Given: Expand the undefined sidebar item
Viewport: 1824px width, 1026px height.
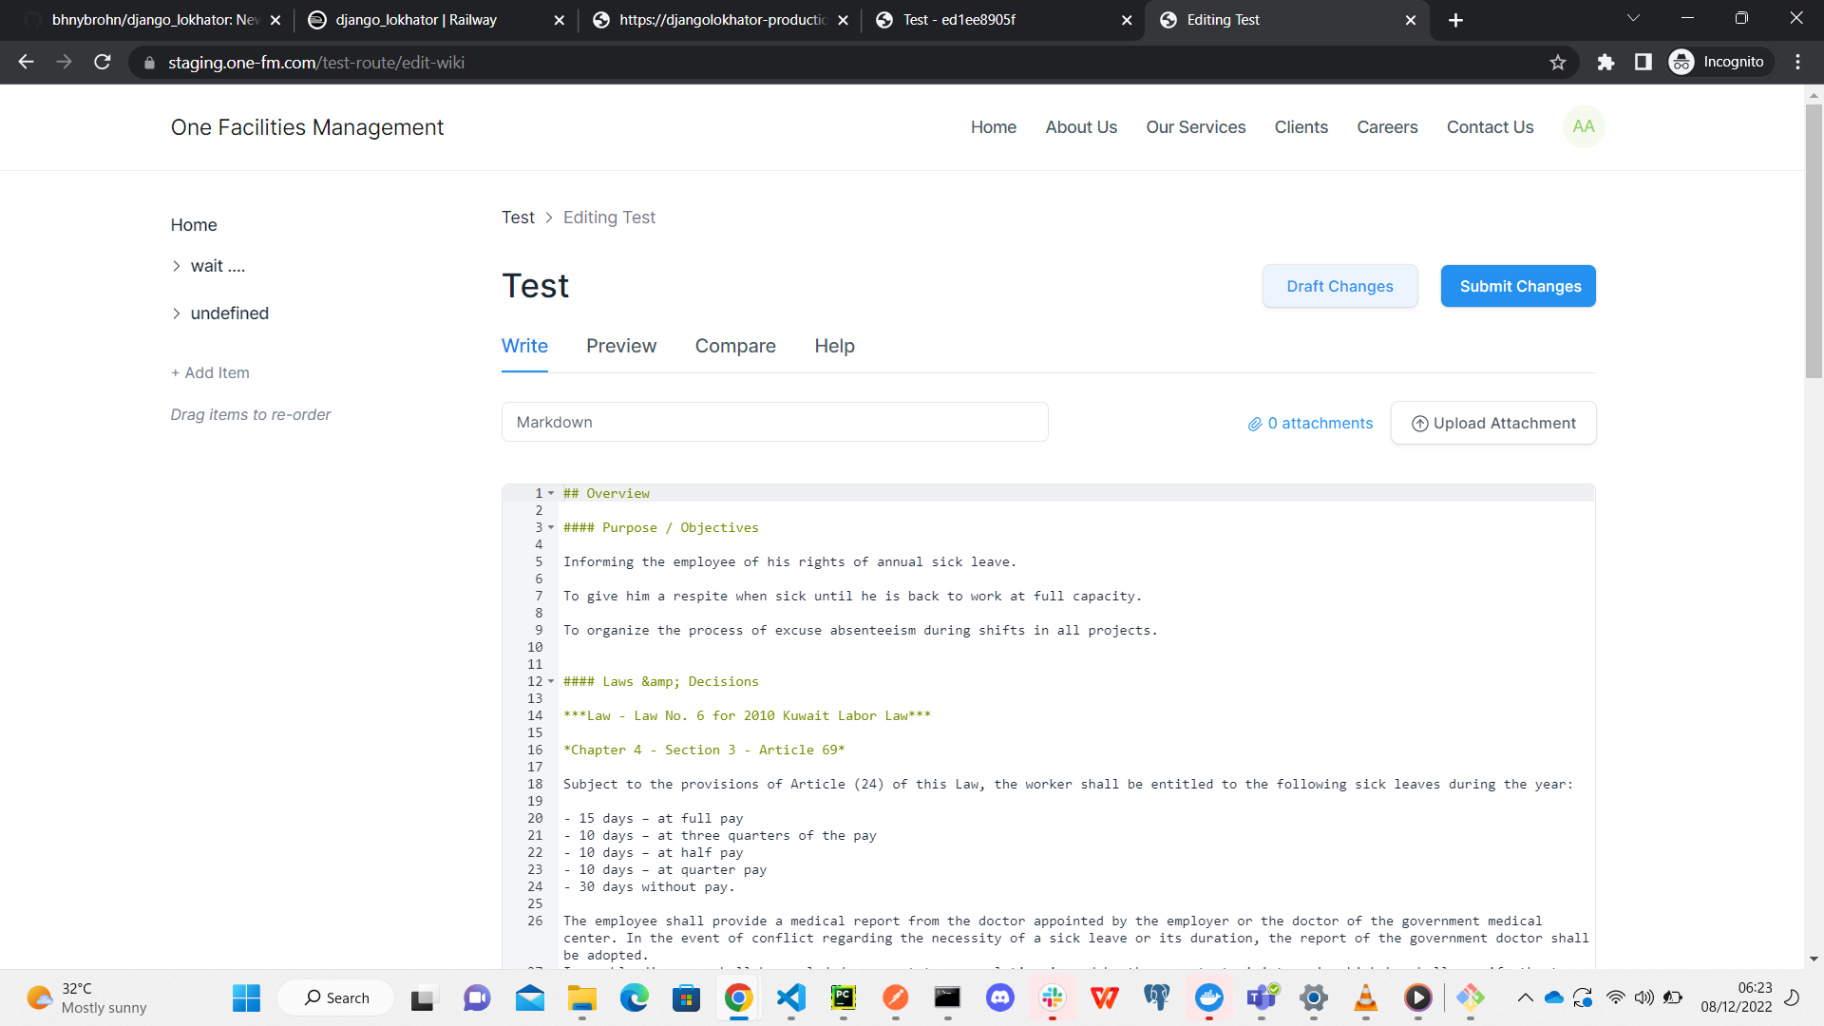Looking at the screenshot, I should (x=177, y=313).
